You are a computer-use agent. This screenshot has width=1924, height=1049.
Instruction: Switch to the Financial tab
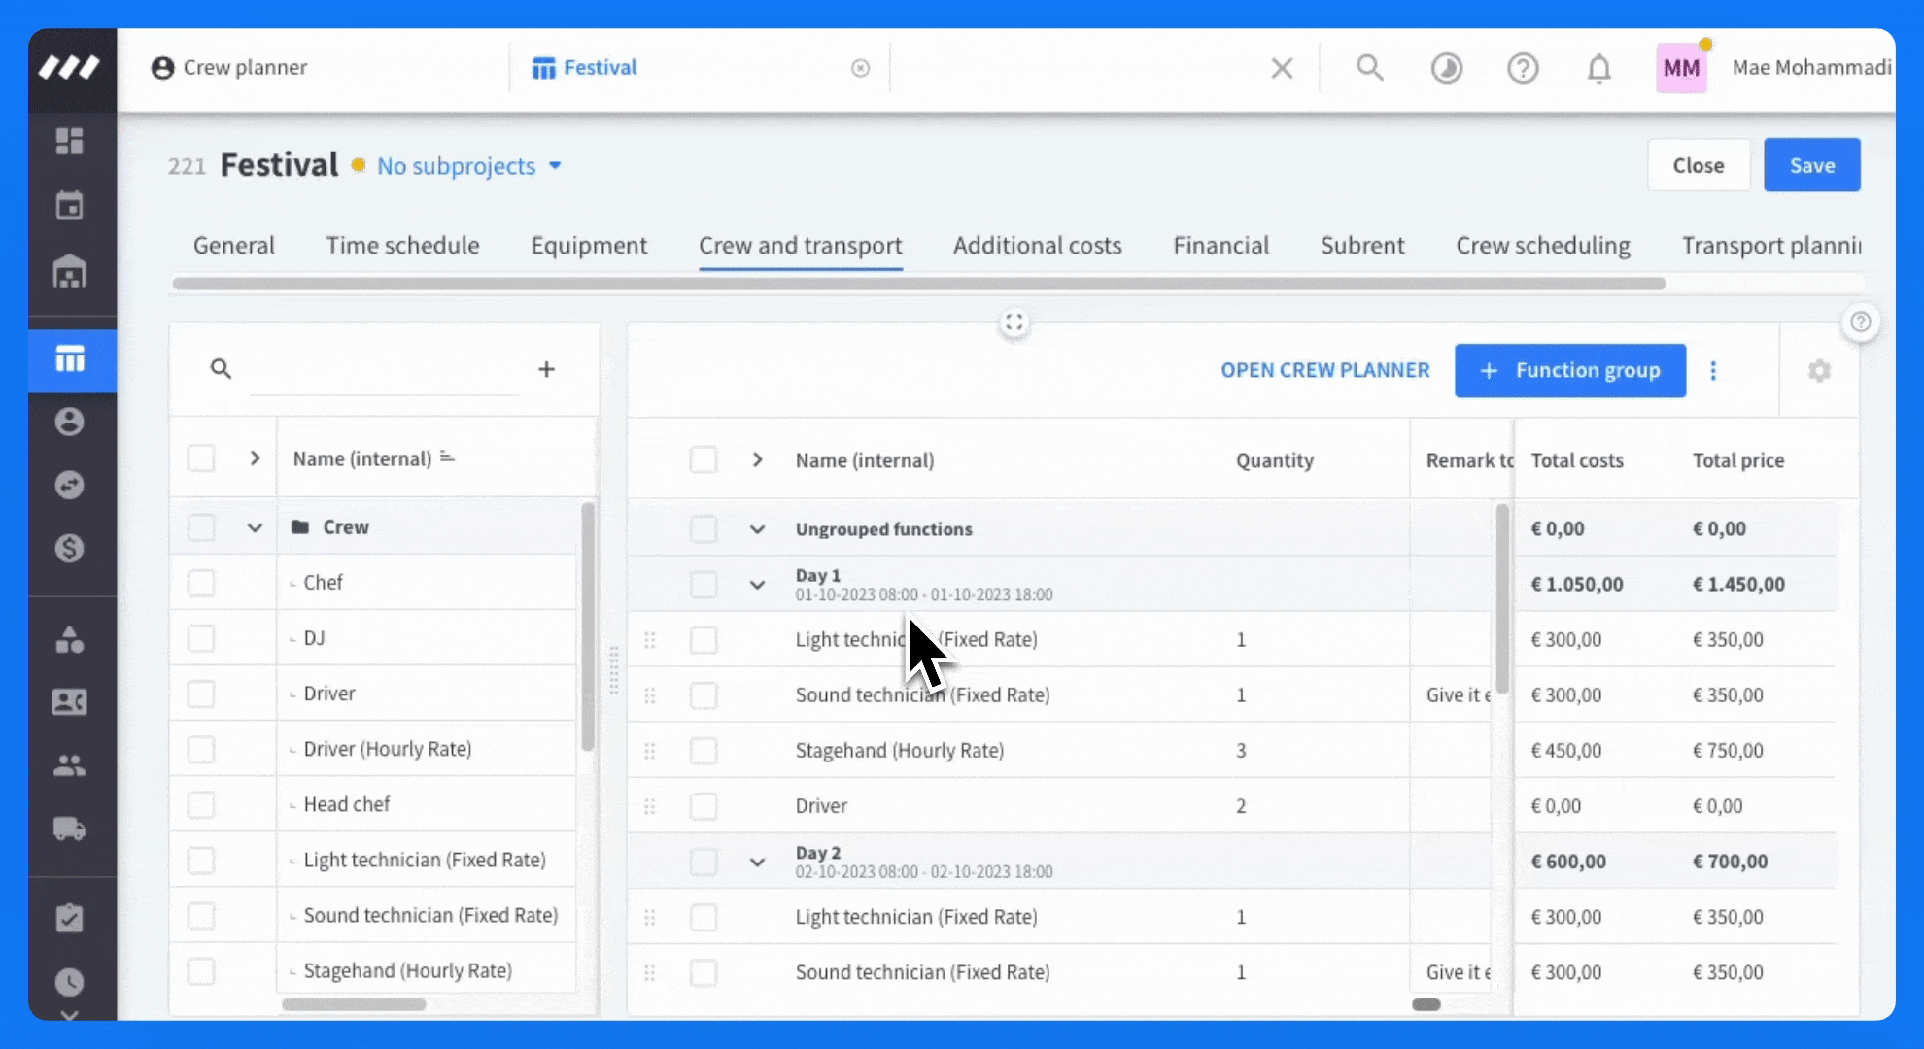(x=1220, y=246)
